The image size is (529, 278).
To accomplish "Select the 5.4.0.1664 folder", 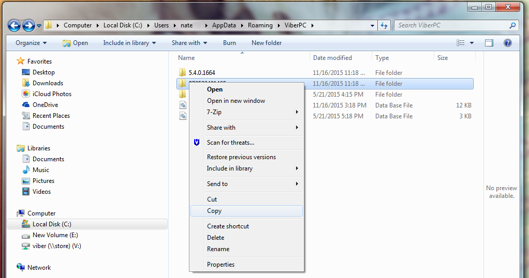I will point(202,72).
